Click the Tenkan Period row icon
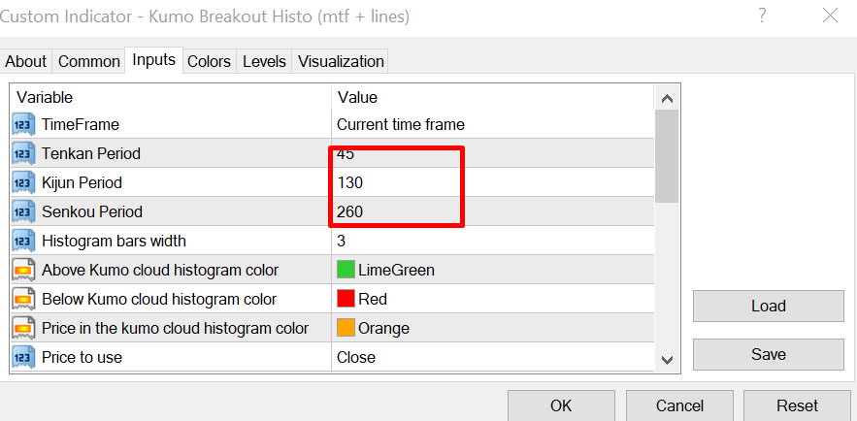857x421 pixels. pos(22,153)
